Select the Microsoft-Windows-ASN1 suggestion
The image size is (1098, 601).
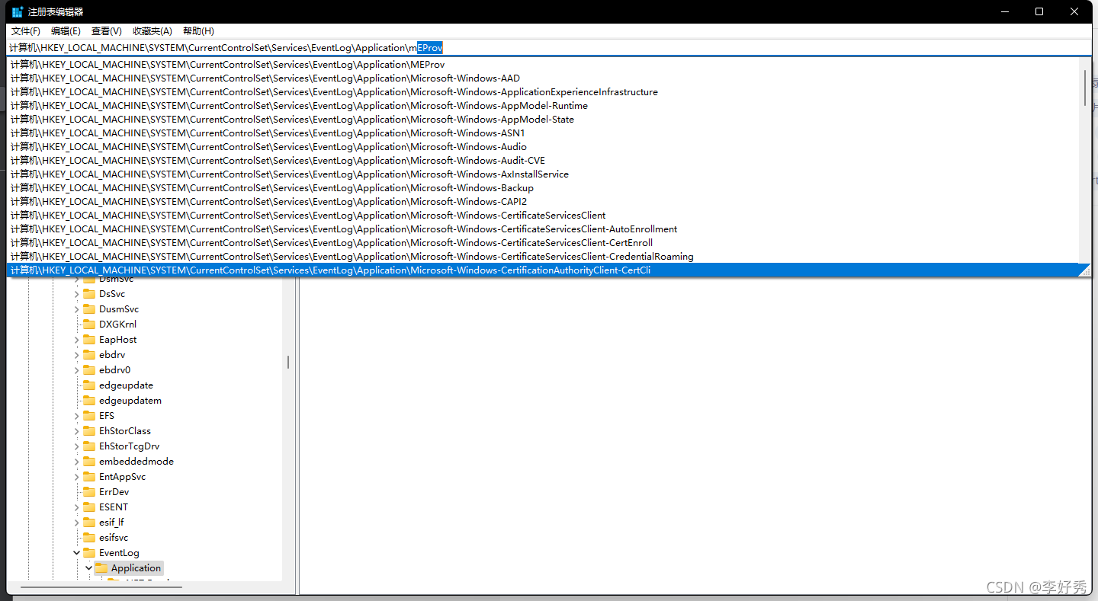click(543, 133)
